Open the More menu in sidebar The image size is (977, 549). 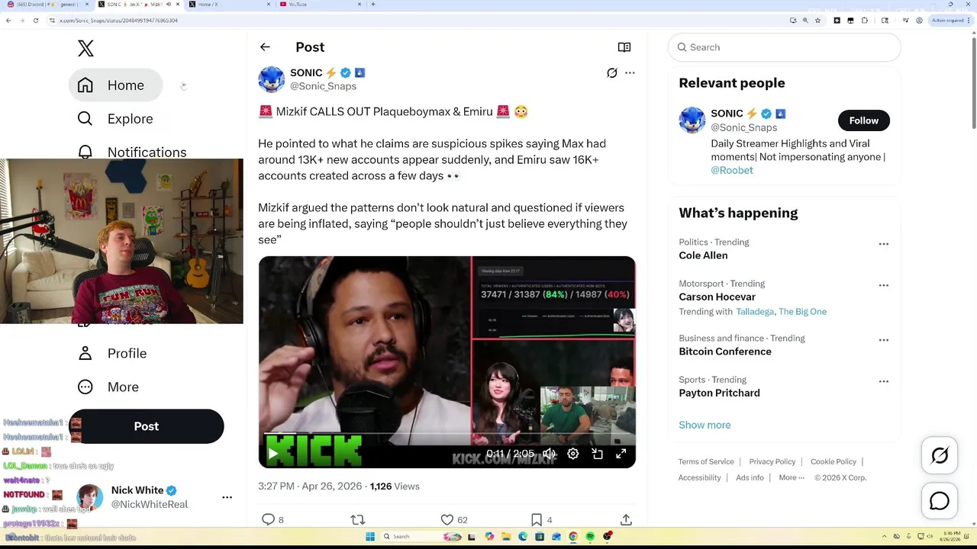(108, 387)
